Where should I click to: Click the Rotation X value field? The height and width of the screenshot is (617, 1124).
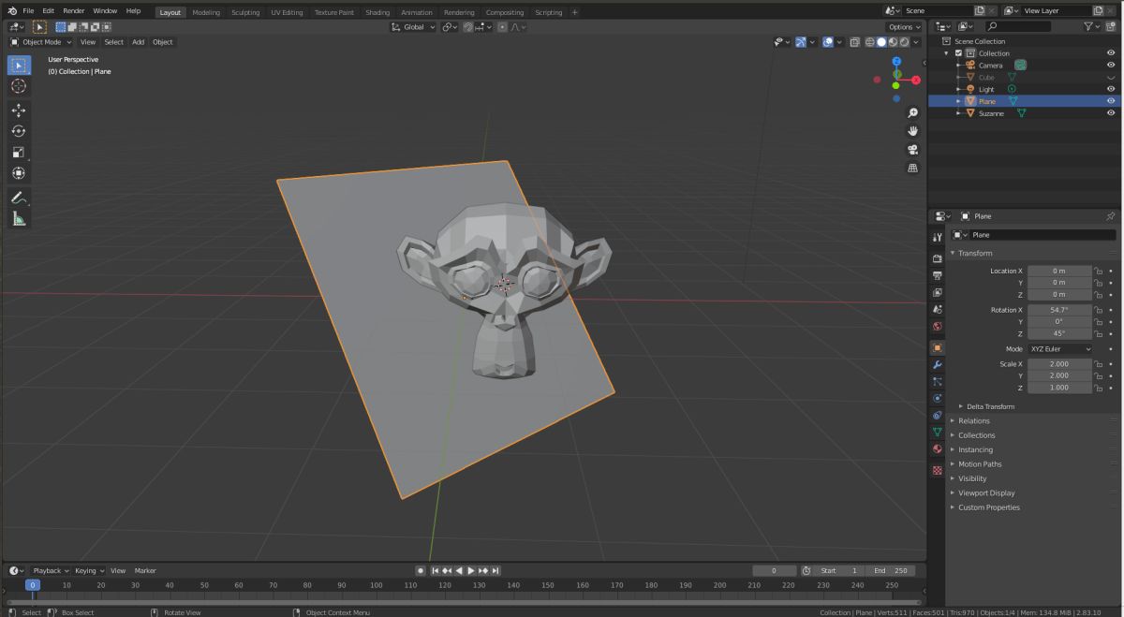click(x=1059, y=310)
